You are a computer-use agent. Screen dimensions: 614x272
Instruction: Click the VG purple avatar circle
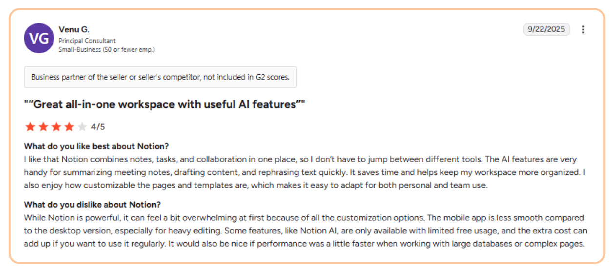coord(39,38)
